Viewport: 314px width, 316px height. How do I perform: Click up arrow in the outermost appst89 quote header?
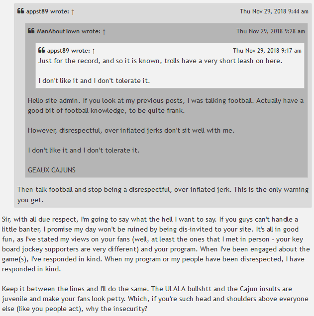[x=72, y=11]
